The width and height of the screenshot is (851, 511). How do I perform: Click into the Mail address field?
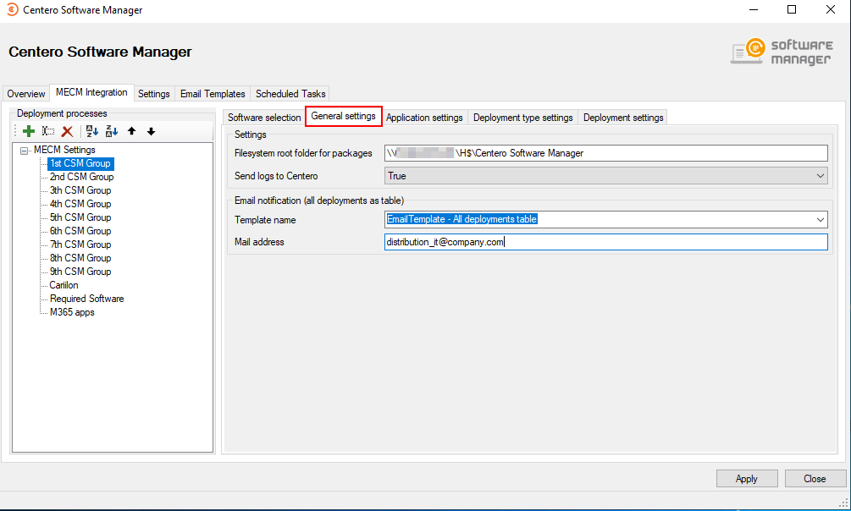[606, 242]
